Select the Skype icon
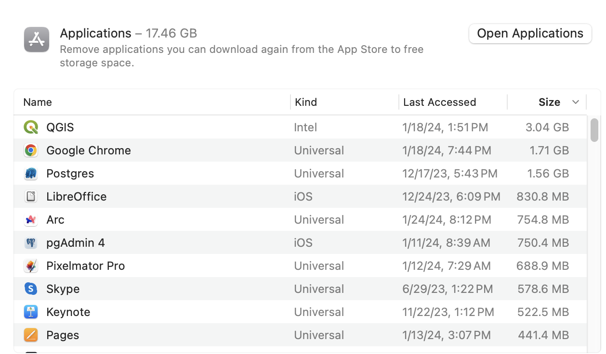606x354 pixels. (x=31, y=289)
